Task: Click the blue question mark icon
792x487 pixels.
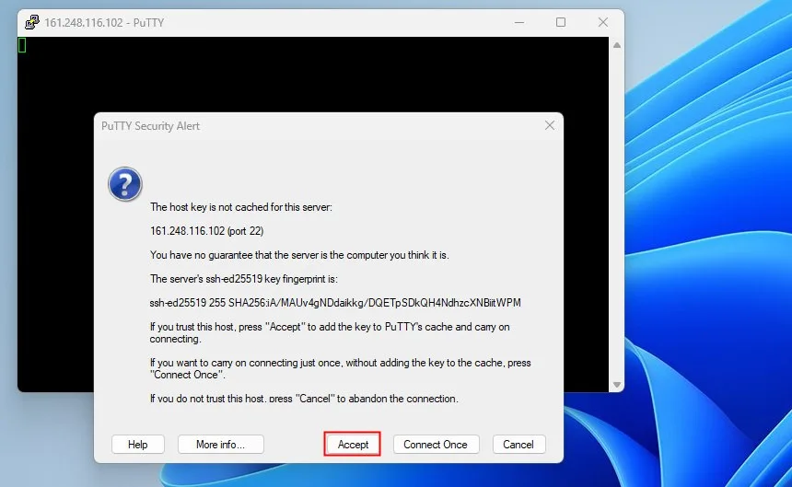Action: tap(124, 184)
